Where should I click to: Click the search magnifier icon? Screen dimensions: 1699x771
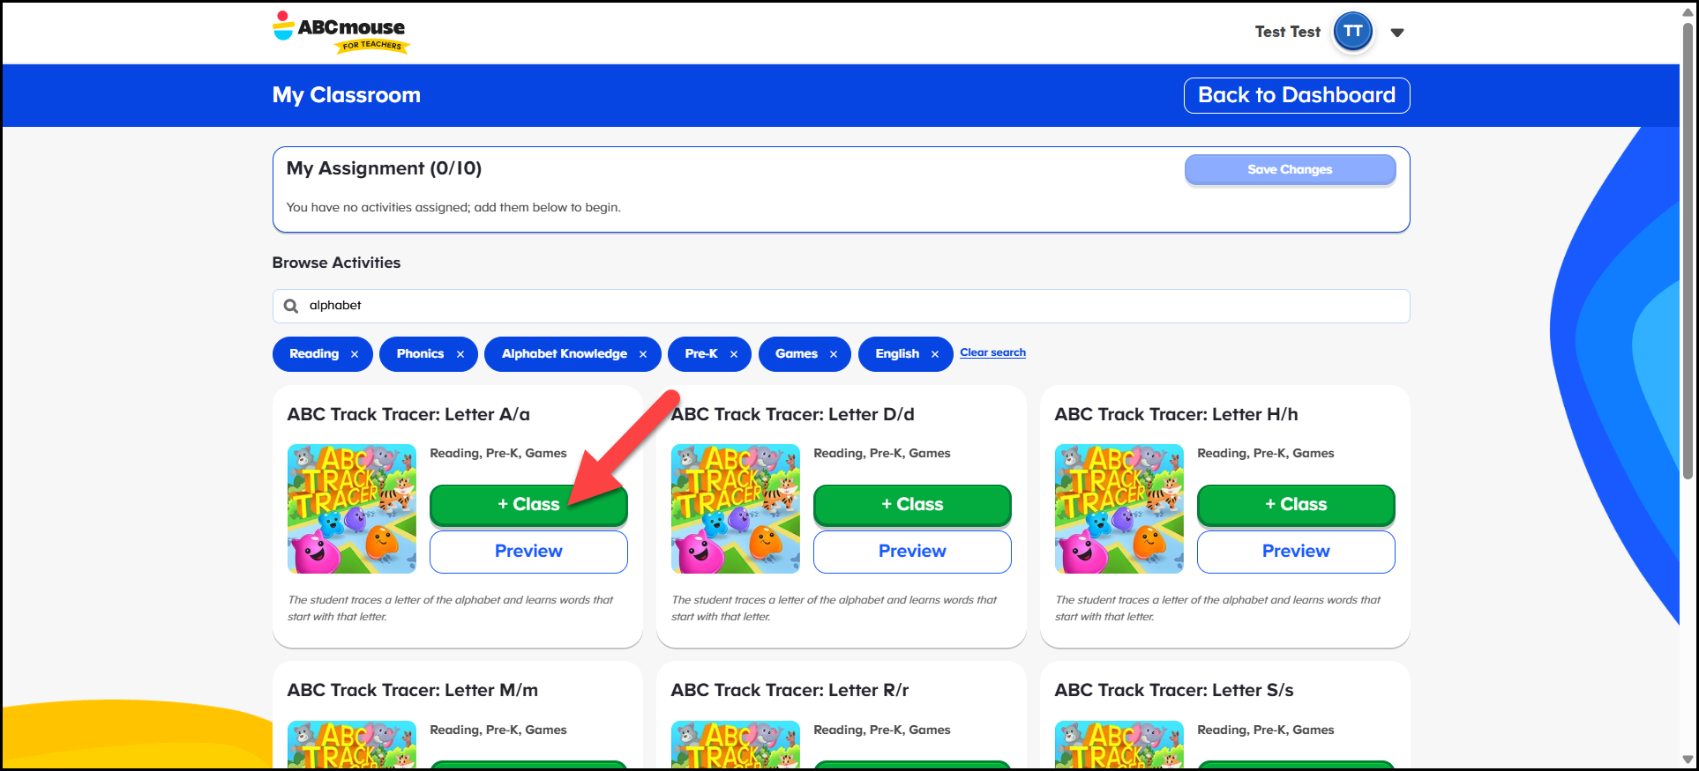[x=290, y=306]
